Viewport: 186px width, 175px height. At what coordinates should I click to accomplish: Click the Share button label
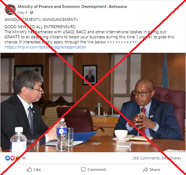pos(155,170)
